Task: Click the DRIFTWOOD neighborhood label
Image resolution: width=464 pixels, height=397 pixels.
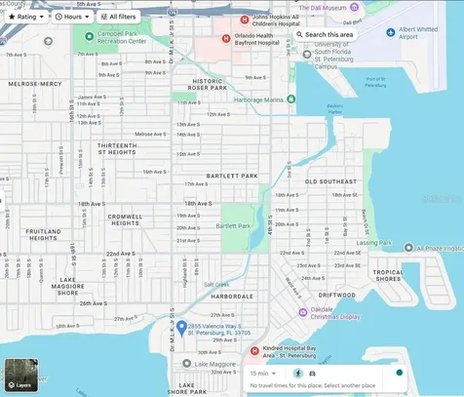Action: pyautogui.click(x=337, y=296)
